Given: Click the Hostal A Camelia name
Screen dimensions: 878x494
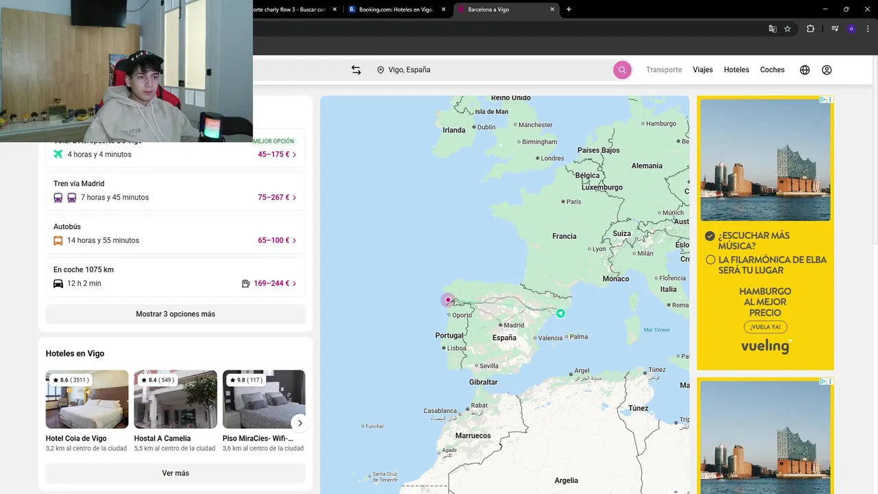Looking at the screenshot, I should pyautogui.click(x=163, y=438).
